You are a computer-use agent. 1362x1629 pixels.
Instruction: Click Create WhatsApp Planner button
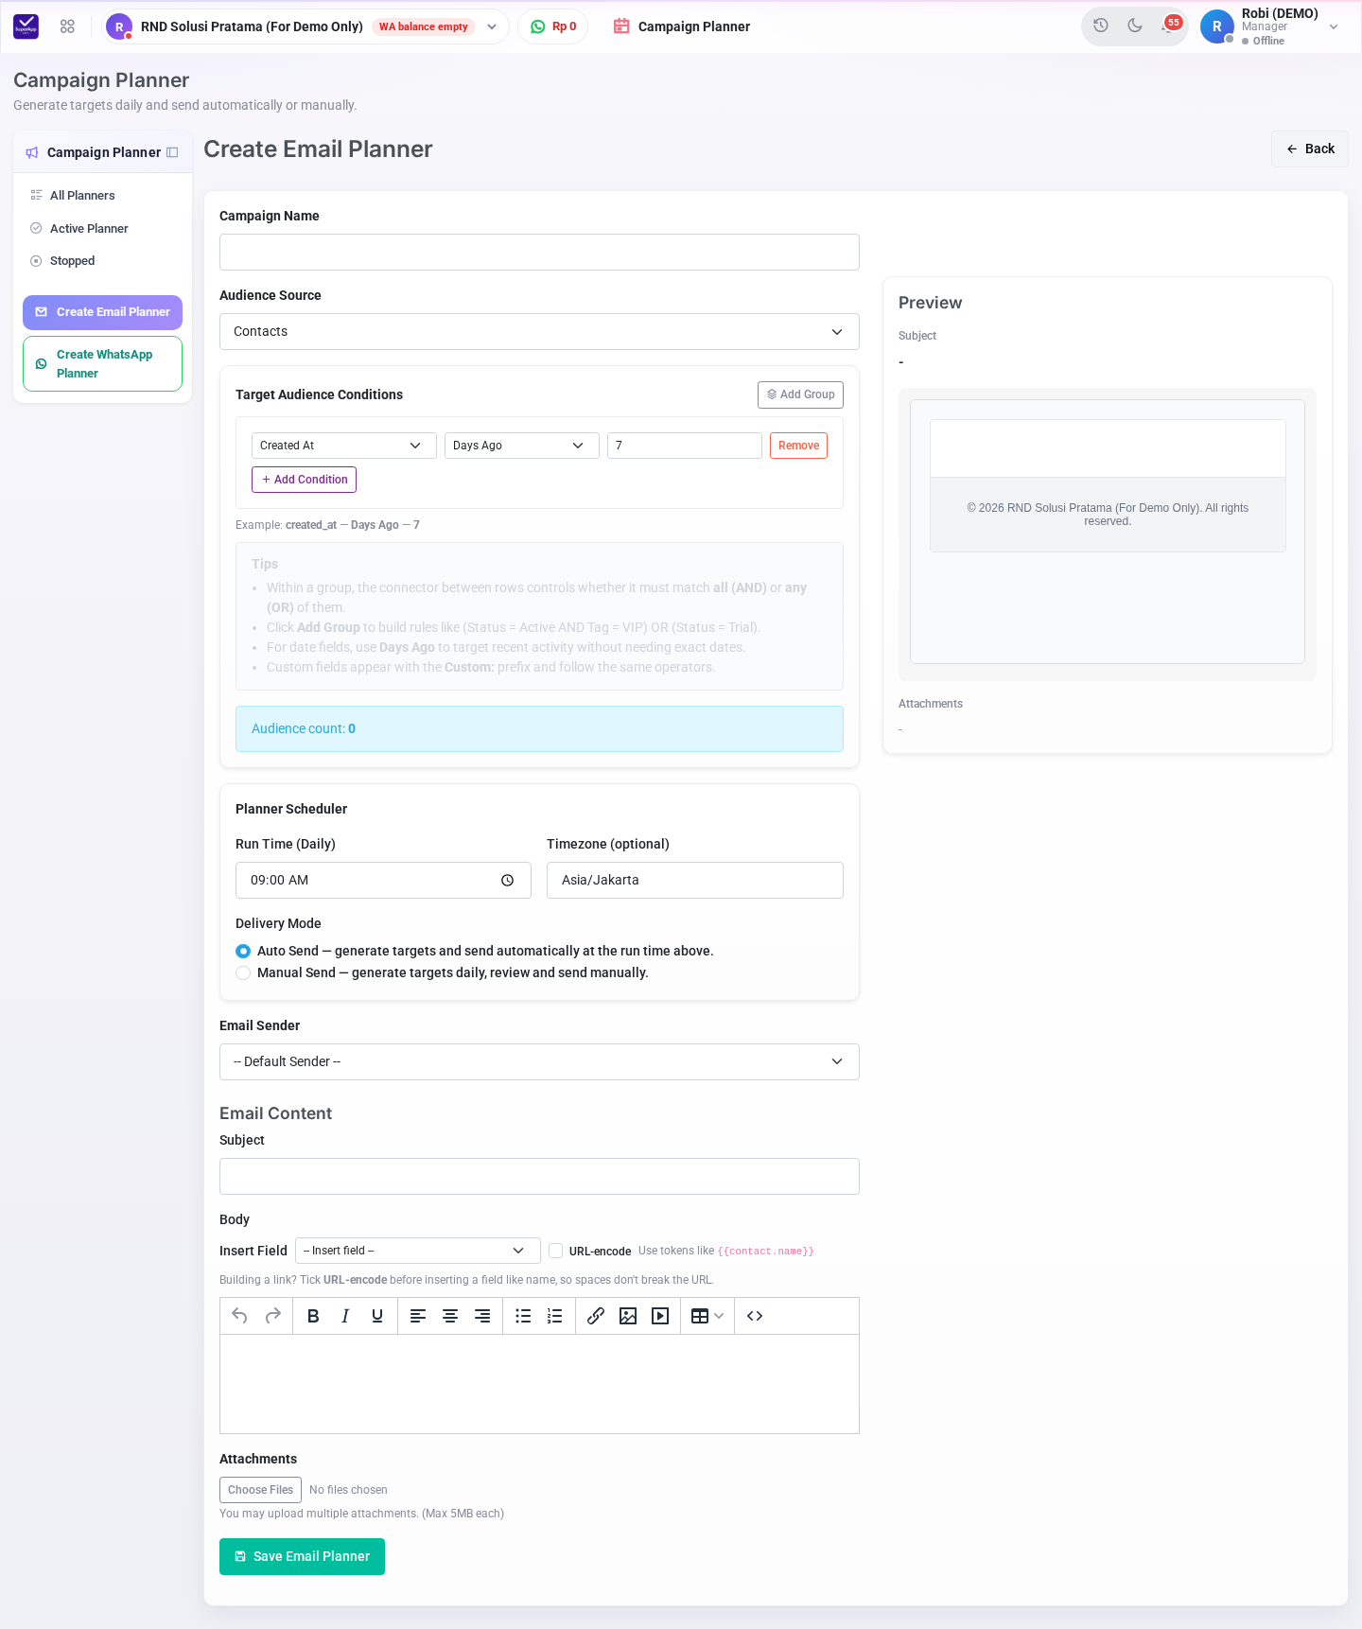click(102, 364)
